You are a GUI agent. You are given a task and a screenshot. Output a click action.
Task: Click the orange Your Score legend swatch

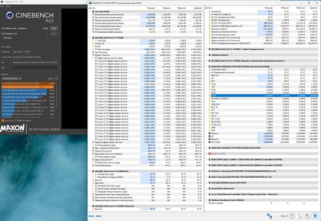click(x=3, y=120)
